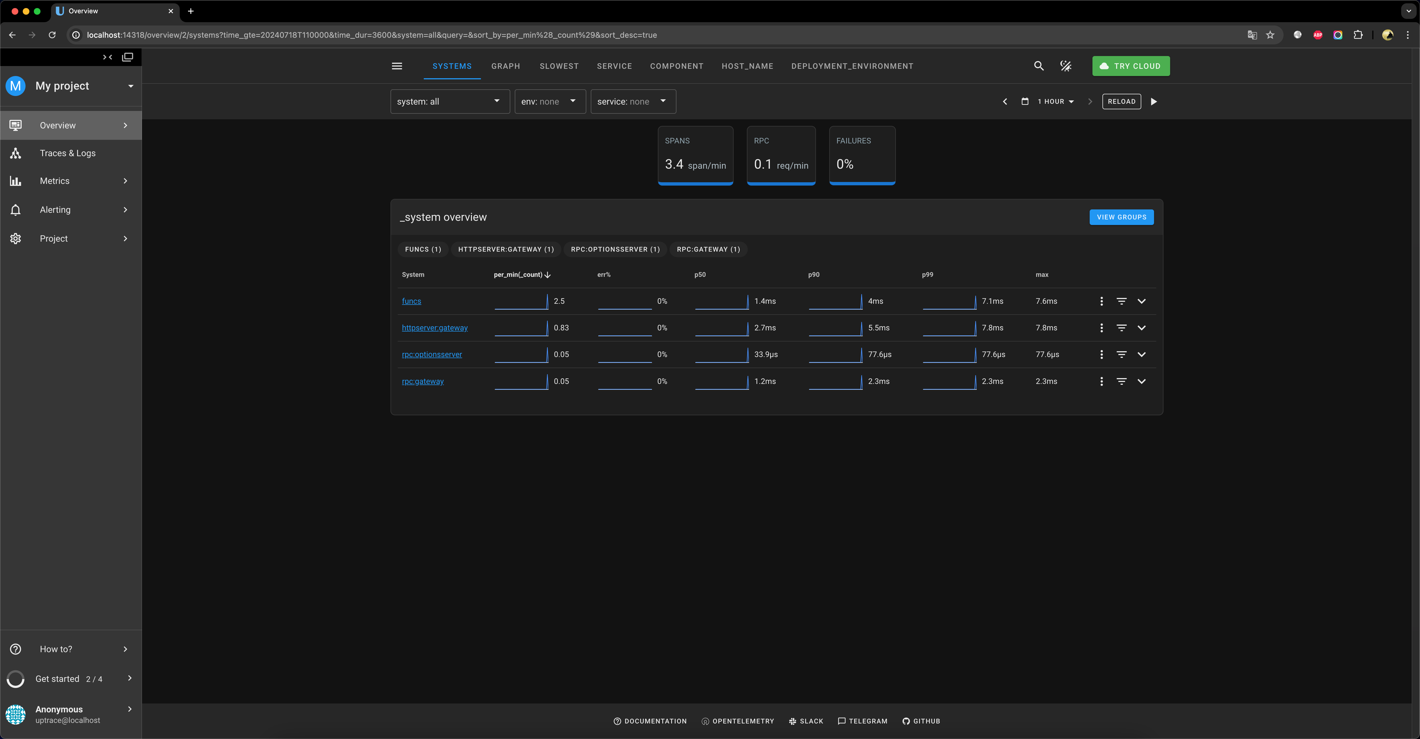
Task: Open the rpc:optionsserver system link
Action: (x=432, y=355)
